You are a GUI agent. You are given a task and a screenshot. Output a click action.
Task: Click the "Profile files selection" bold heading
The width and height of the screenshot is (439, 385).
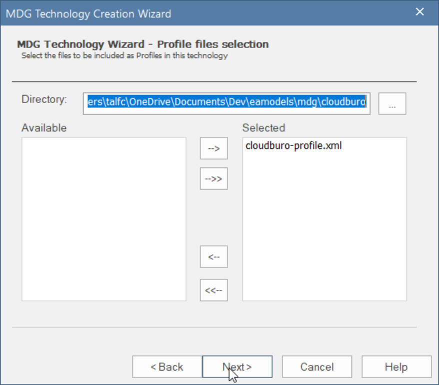coord(143,44)
